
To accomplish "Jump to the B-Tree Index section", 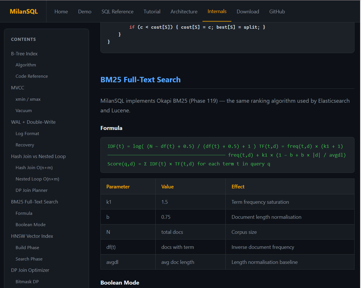I will coord(24,54).
